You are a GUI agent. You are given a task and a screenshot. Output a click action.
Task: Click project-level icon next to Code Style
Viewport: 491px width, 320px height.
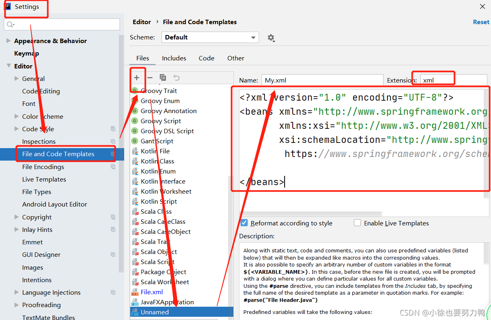click(113, 129)
